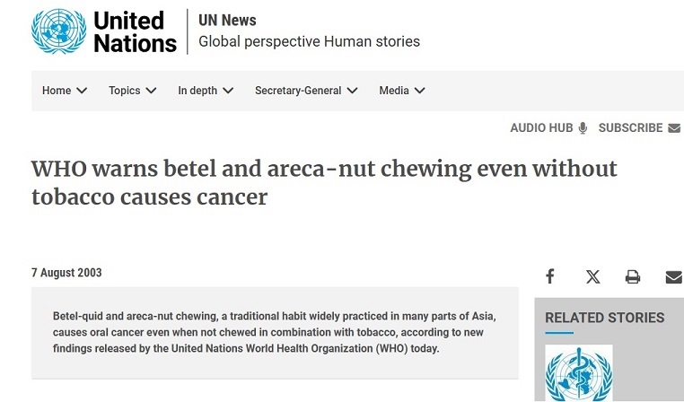Share article on Facebook
684x402 pixels.
pos(550,276)
